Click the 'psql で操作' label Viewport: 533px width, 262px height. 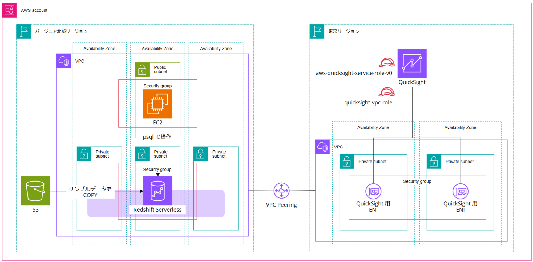pyautogui.click(x=157, y=137)
